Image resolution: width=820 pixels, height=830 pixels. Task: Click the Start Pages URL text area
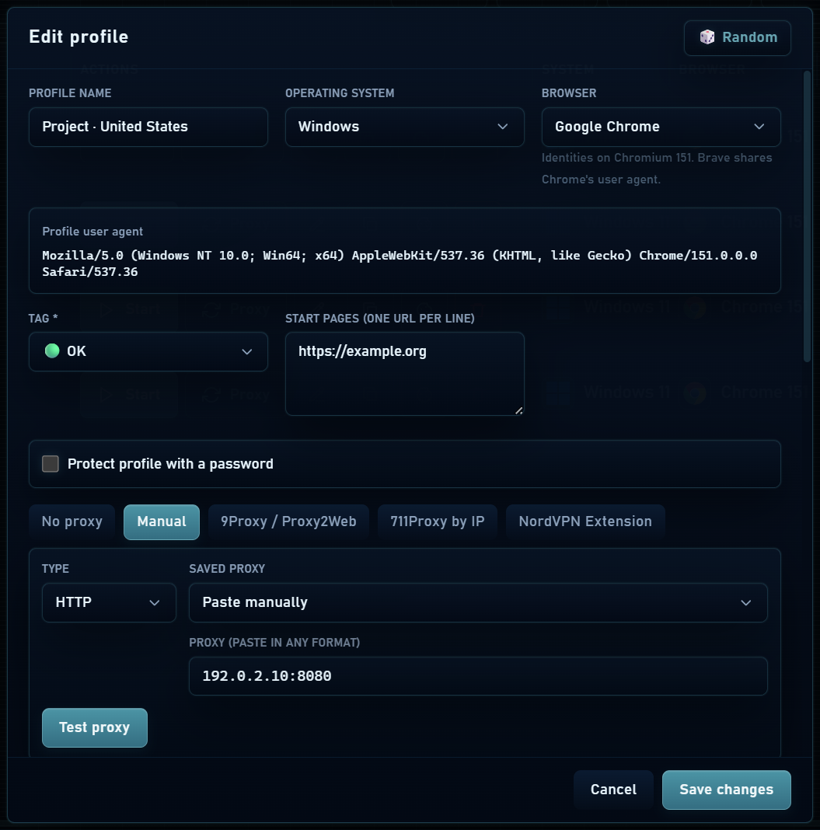404,374
